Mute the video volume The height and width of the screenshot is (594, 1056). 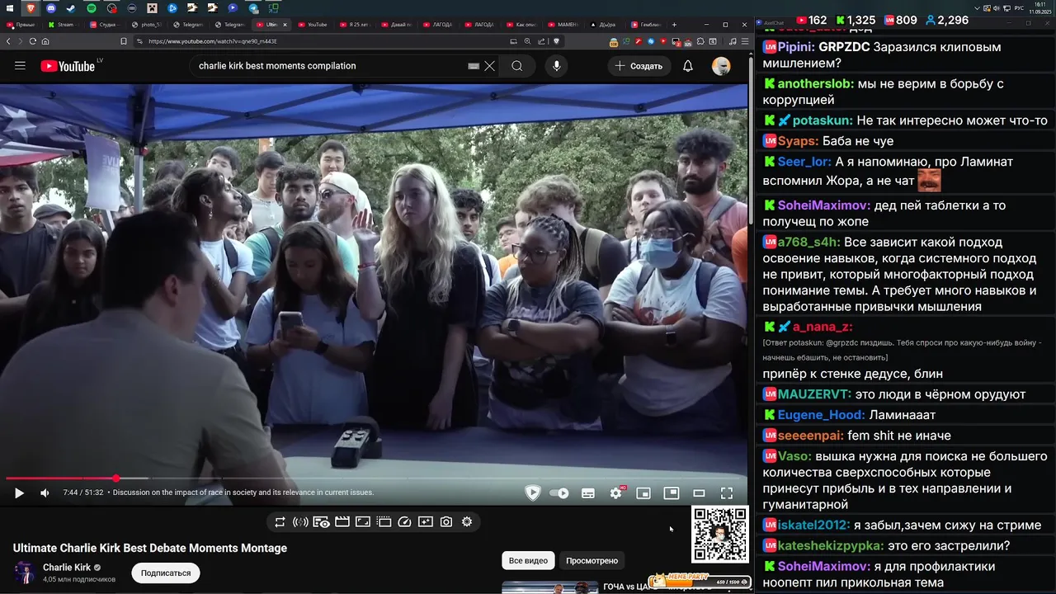(x=45, y=493)
